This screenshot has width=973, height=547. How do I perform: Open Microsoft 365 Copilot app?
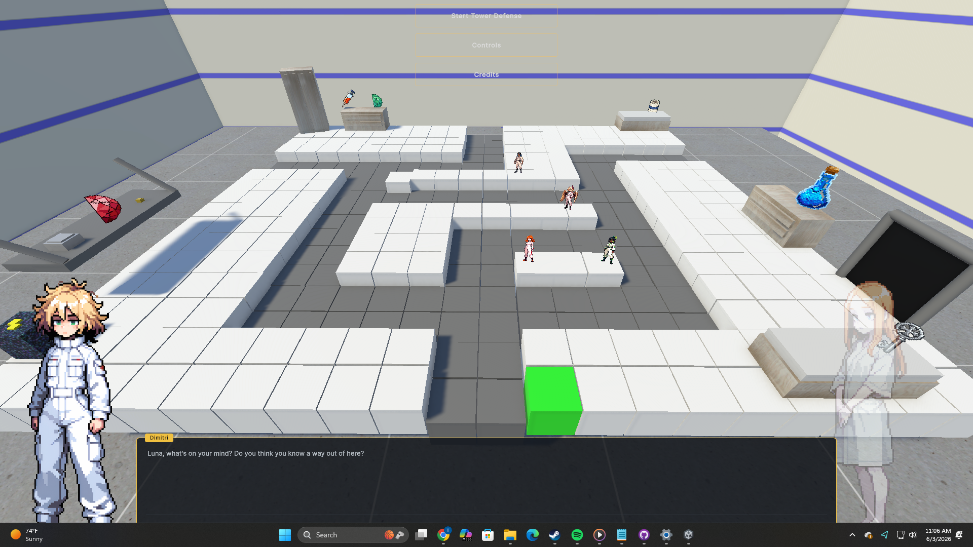(466, 535)
